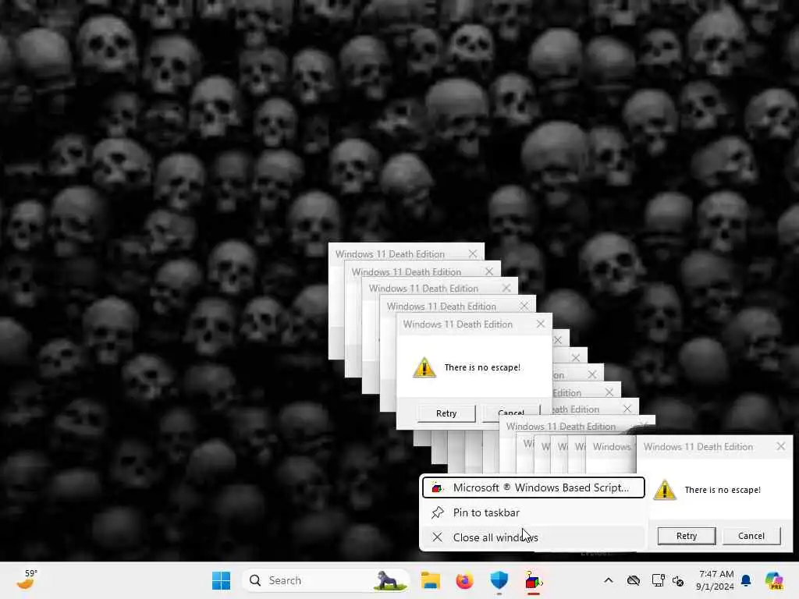The image size is (799, 599).
Task: Select Microsoft ® Windows Based Script entry
Action: (x=534, y=487)
